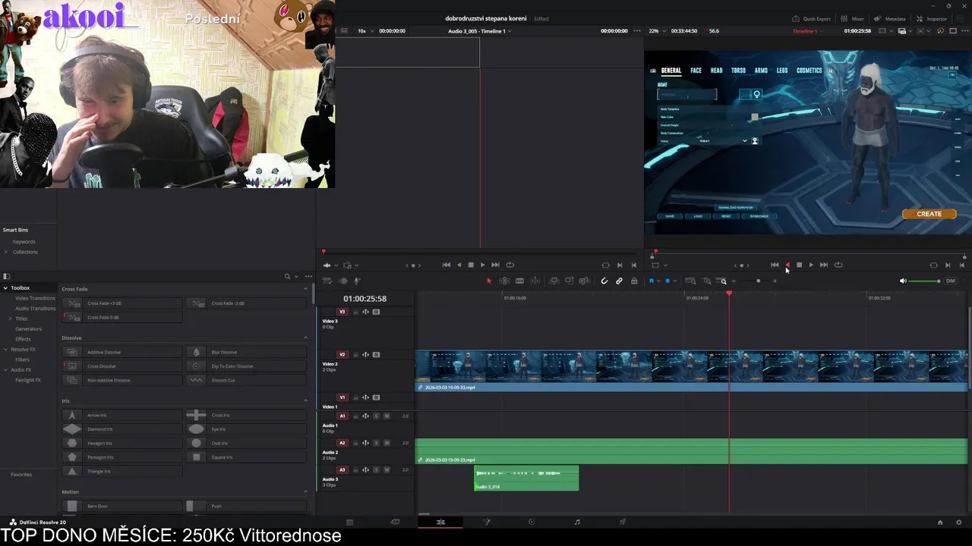Solo the Audio 1 track
Viewport: 972px width, 546px height.
[x=376, y=416]
